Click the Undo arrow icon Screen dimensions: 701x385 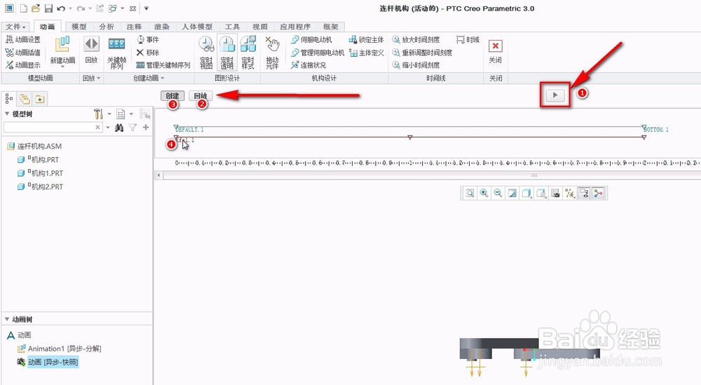click(61, 8)
